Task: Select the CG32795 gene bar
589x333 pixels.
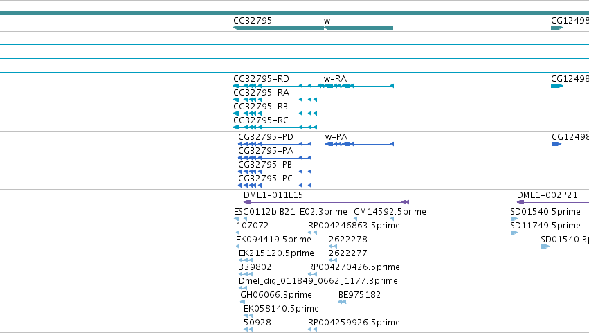Action: click(x=278, y=28)
